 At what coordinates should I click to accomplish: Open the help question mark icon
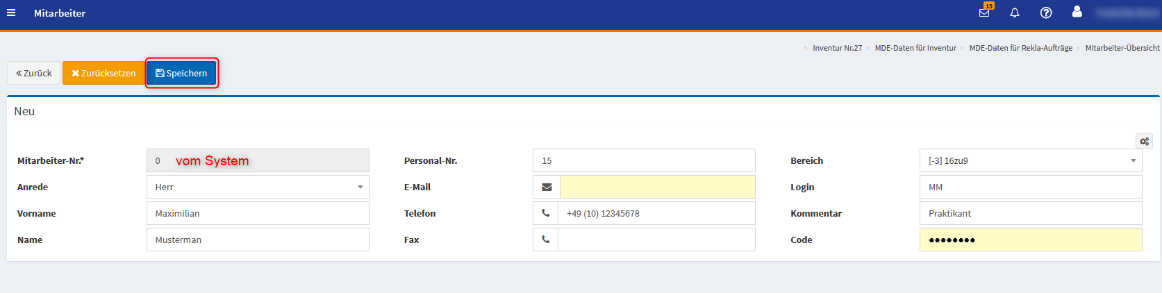tap(1046, 12)
